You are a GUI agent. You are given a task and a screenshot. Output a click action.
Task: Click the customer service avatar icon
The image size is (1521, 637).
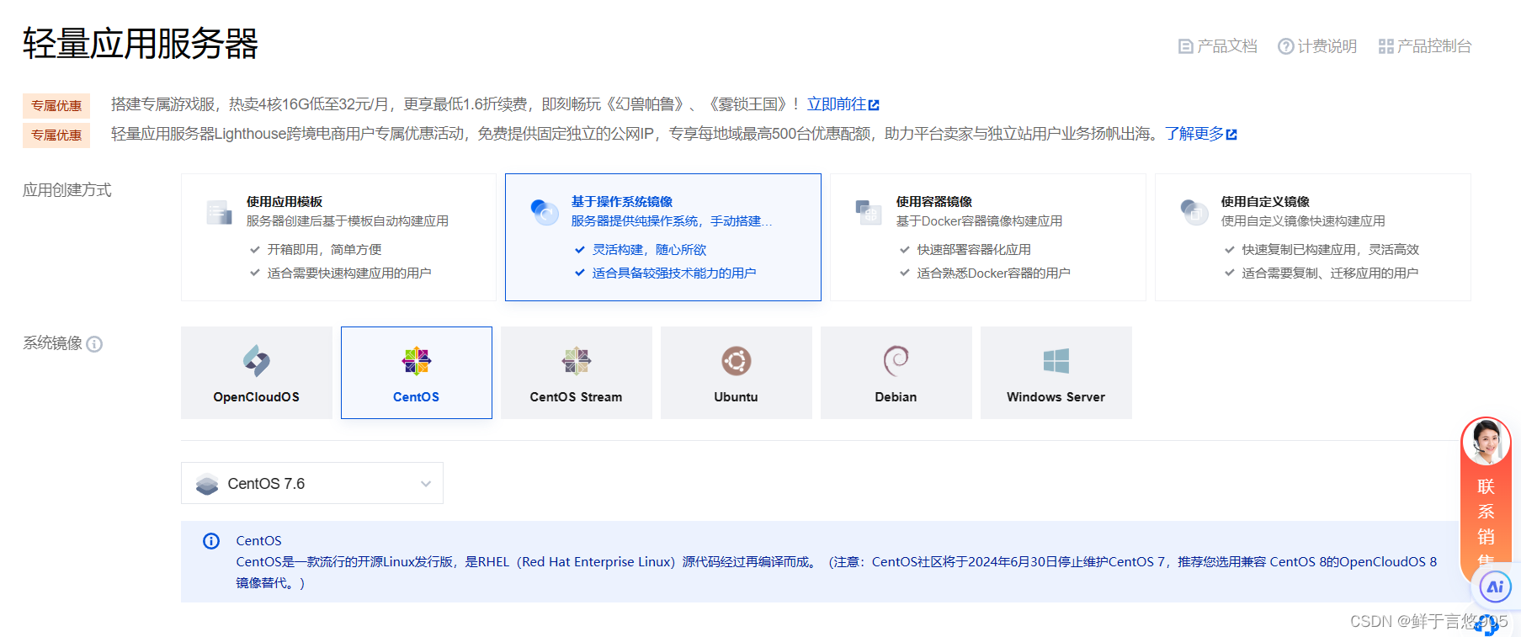tap(1486, 441)
